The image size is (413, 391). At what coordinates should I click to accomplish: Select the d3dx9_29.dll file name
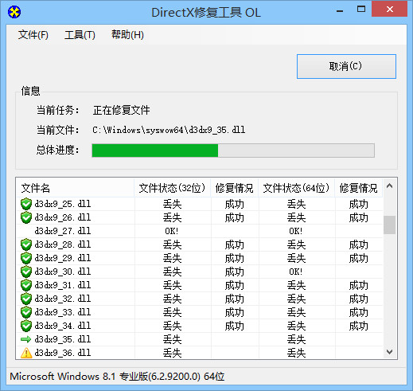[x=63, y=258]
